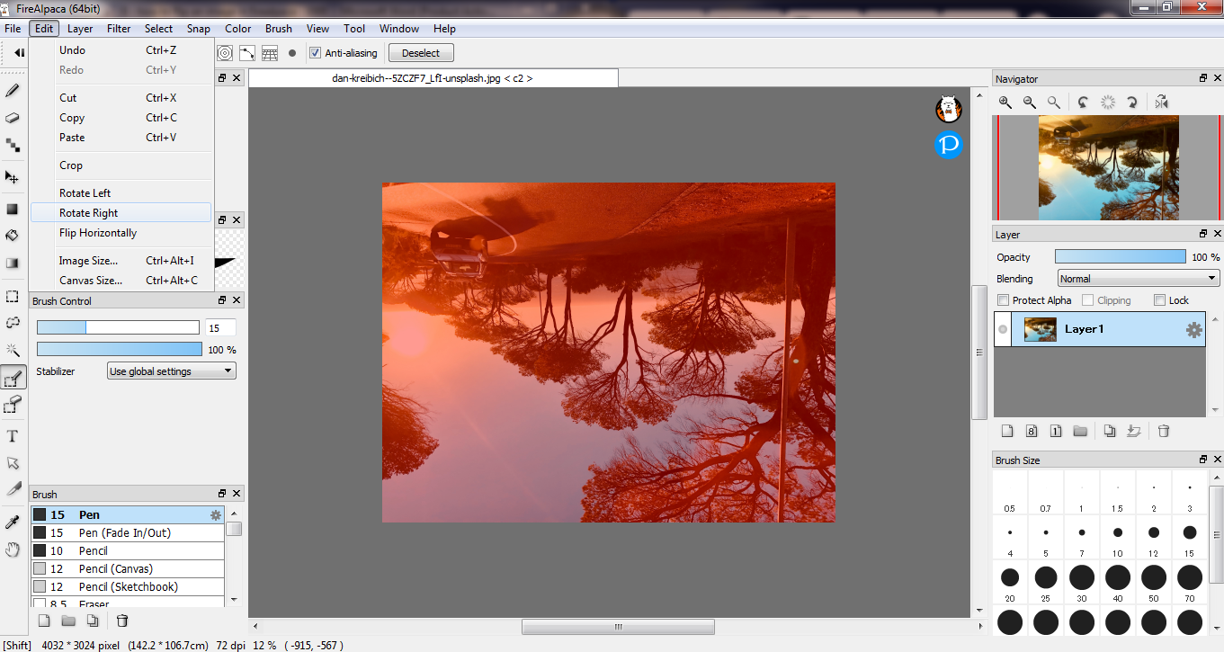Viewport: 1224px width, 652px height.
Task: Select the Dot tool in the left toolbar
Action: [x=13, y=146]
